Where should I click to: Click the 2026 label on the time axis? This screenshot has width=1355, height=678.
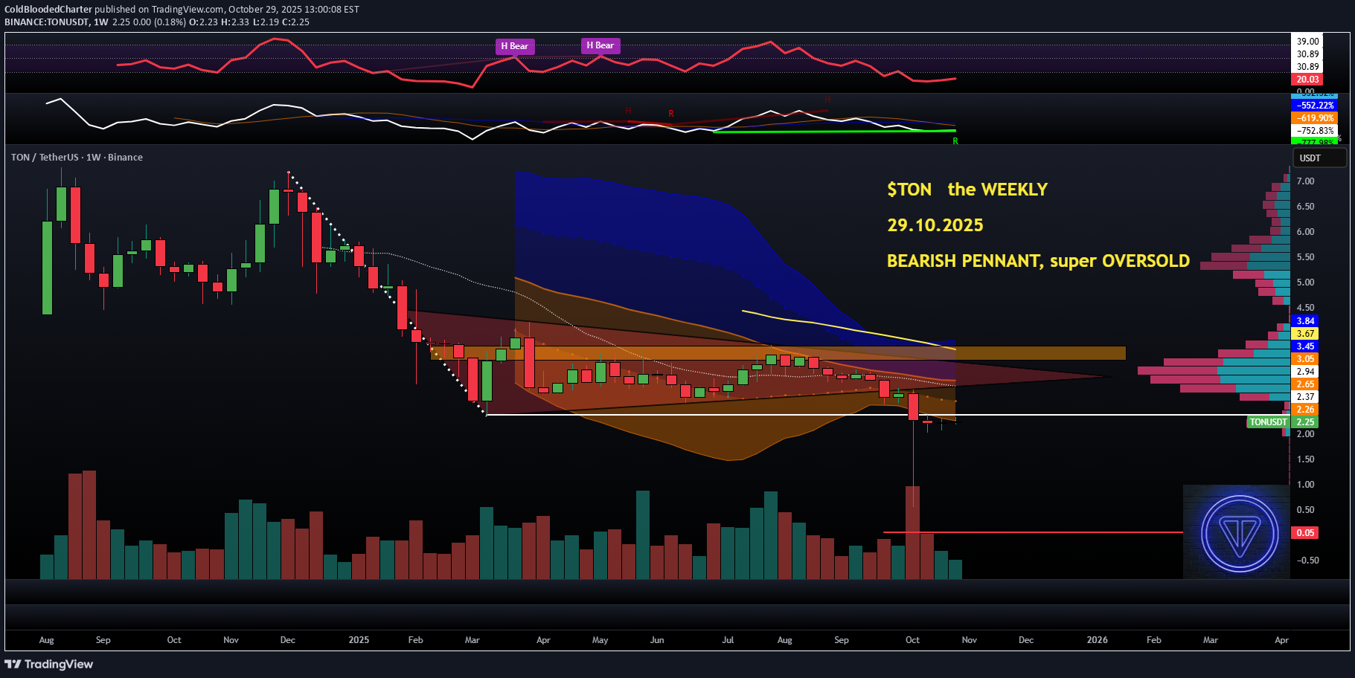[x=1097, y=640]
